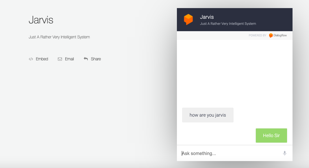Select the user message how are you jarvis
The height and width of the screenshot is (168, 309).
(208, 115)
